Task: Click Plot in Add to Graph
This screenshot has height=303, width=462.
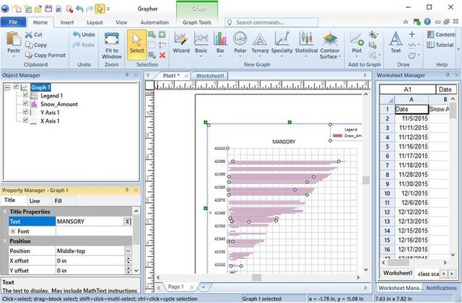Action: point(357,43)
